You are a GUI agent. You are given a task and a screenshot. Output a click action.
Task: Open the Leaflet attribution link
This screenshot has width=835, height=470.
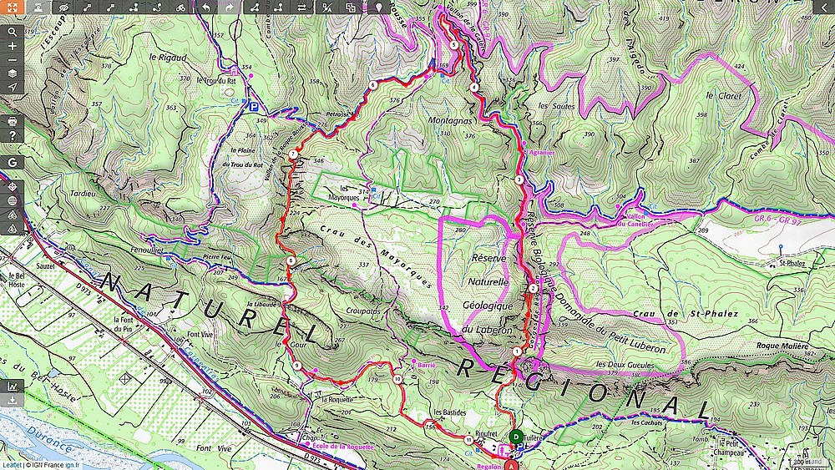11,465
